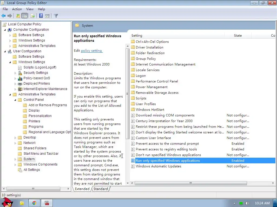The width and height of the screenshot is (277, 207).
Task: Collapse the User Configuration node
Action: [5, 51]
